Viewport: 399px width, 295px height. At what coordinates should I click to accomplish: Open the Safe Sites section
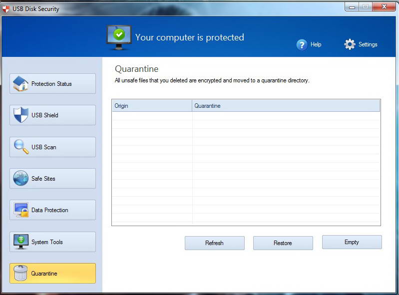(x=52, y=178)
